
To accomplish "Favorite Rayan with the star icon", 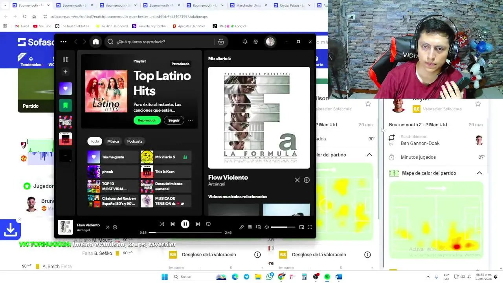I will [x=478, y=104].
